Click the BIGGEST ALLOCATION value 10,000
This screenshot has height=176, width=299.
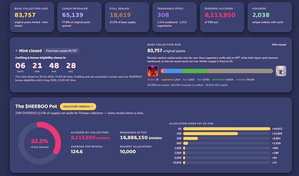128,152
